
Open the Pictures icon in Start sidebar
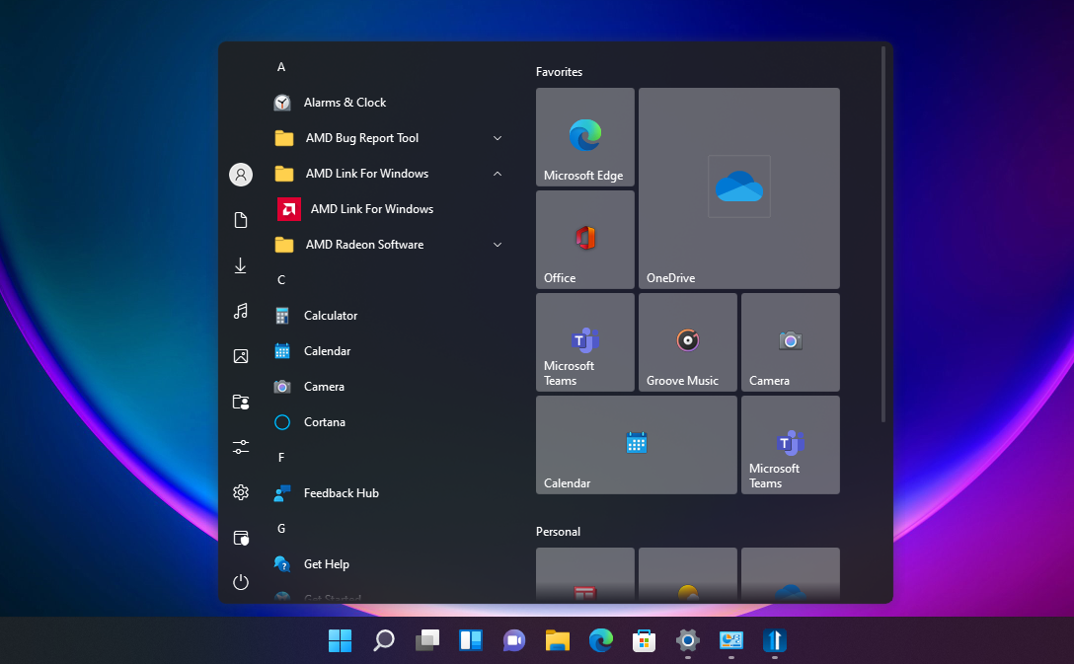pos(241,356)
